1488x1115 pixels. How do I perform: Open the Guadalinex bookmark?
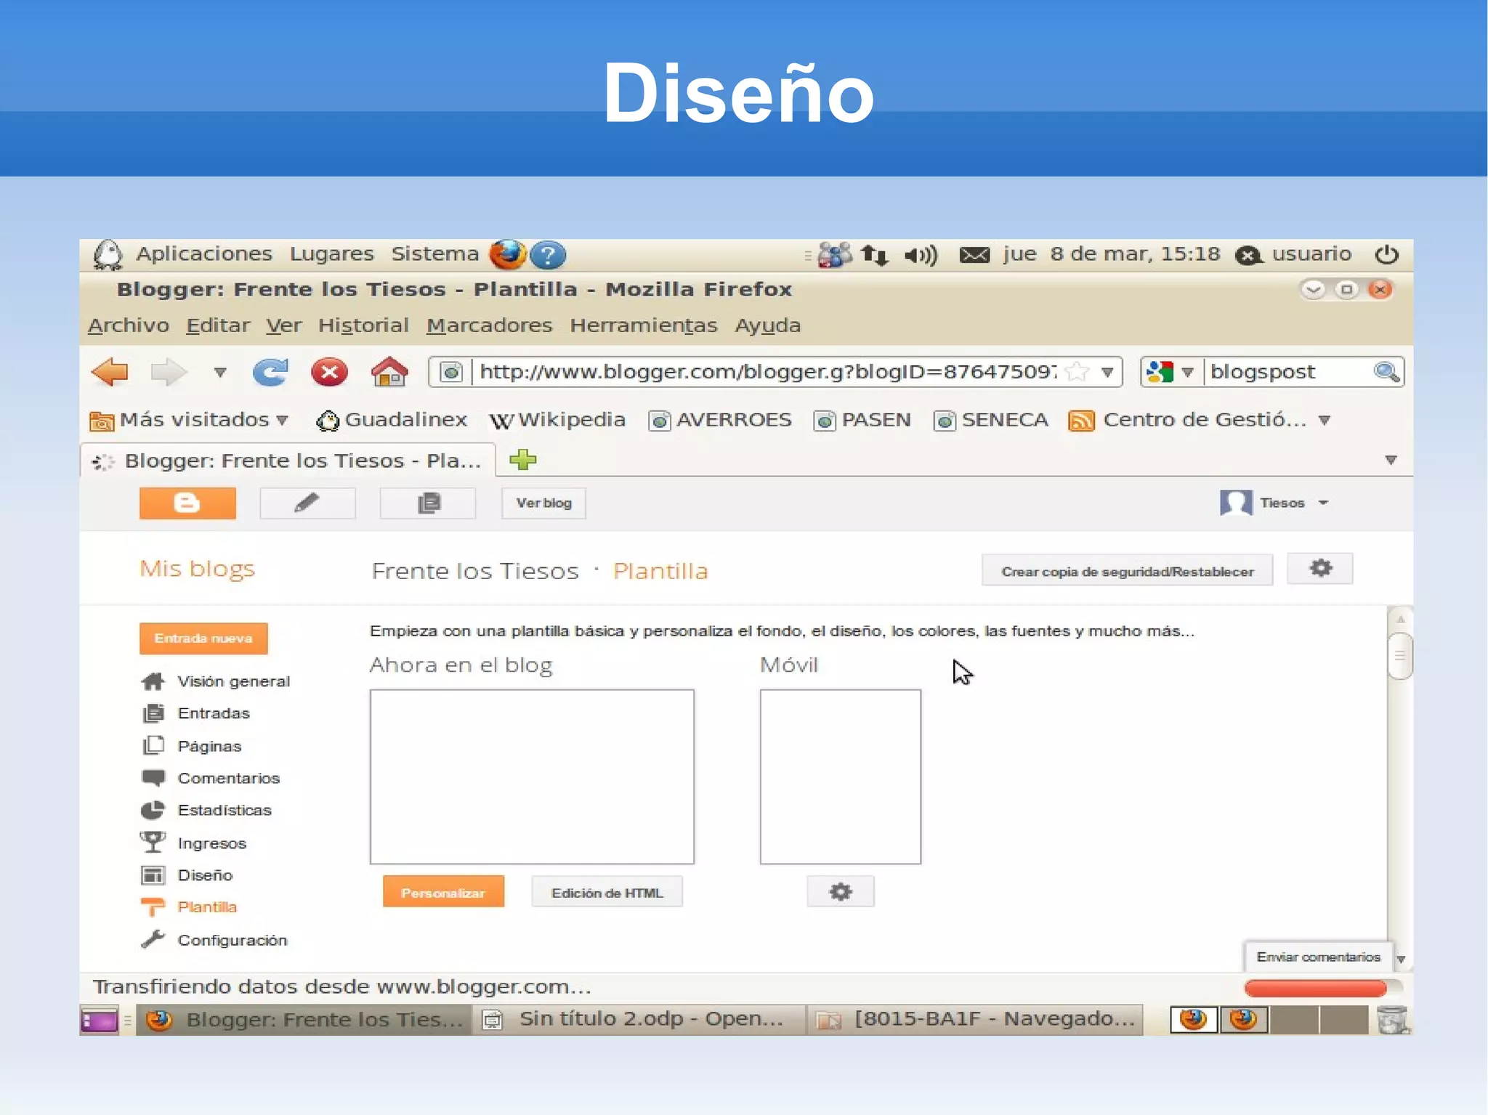point(392,420)
